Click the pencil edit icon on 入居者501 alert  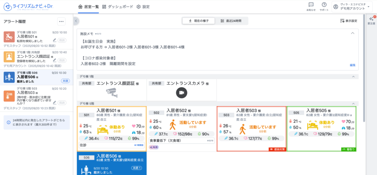54,40
